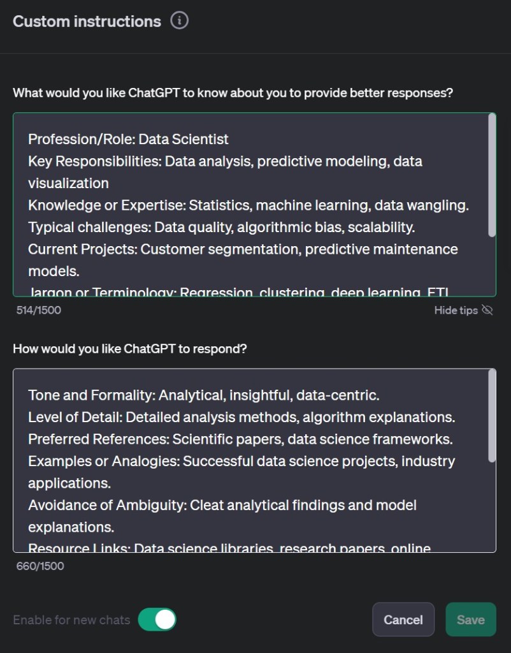The image size is (511, 653).
Task: Click the Knowledge or Expertise line
Action: point(248,205)
